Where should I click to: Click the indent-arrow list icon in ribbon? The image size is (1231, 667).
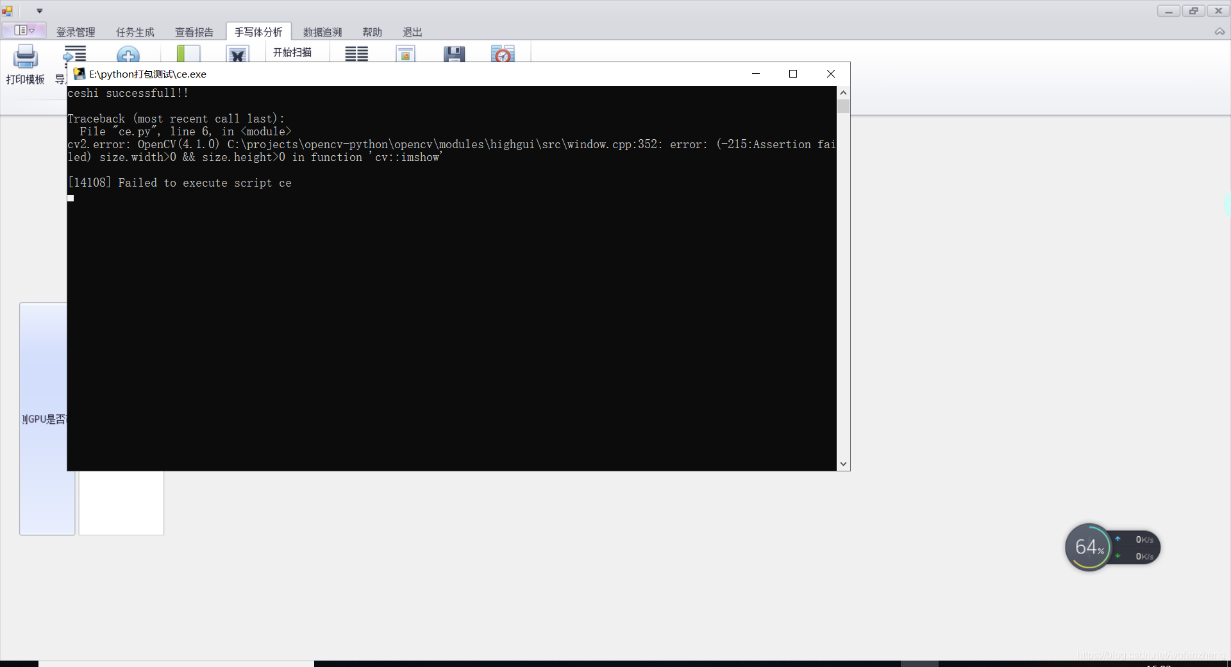74,54
